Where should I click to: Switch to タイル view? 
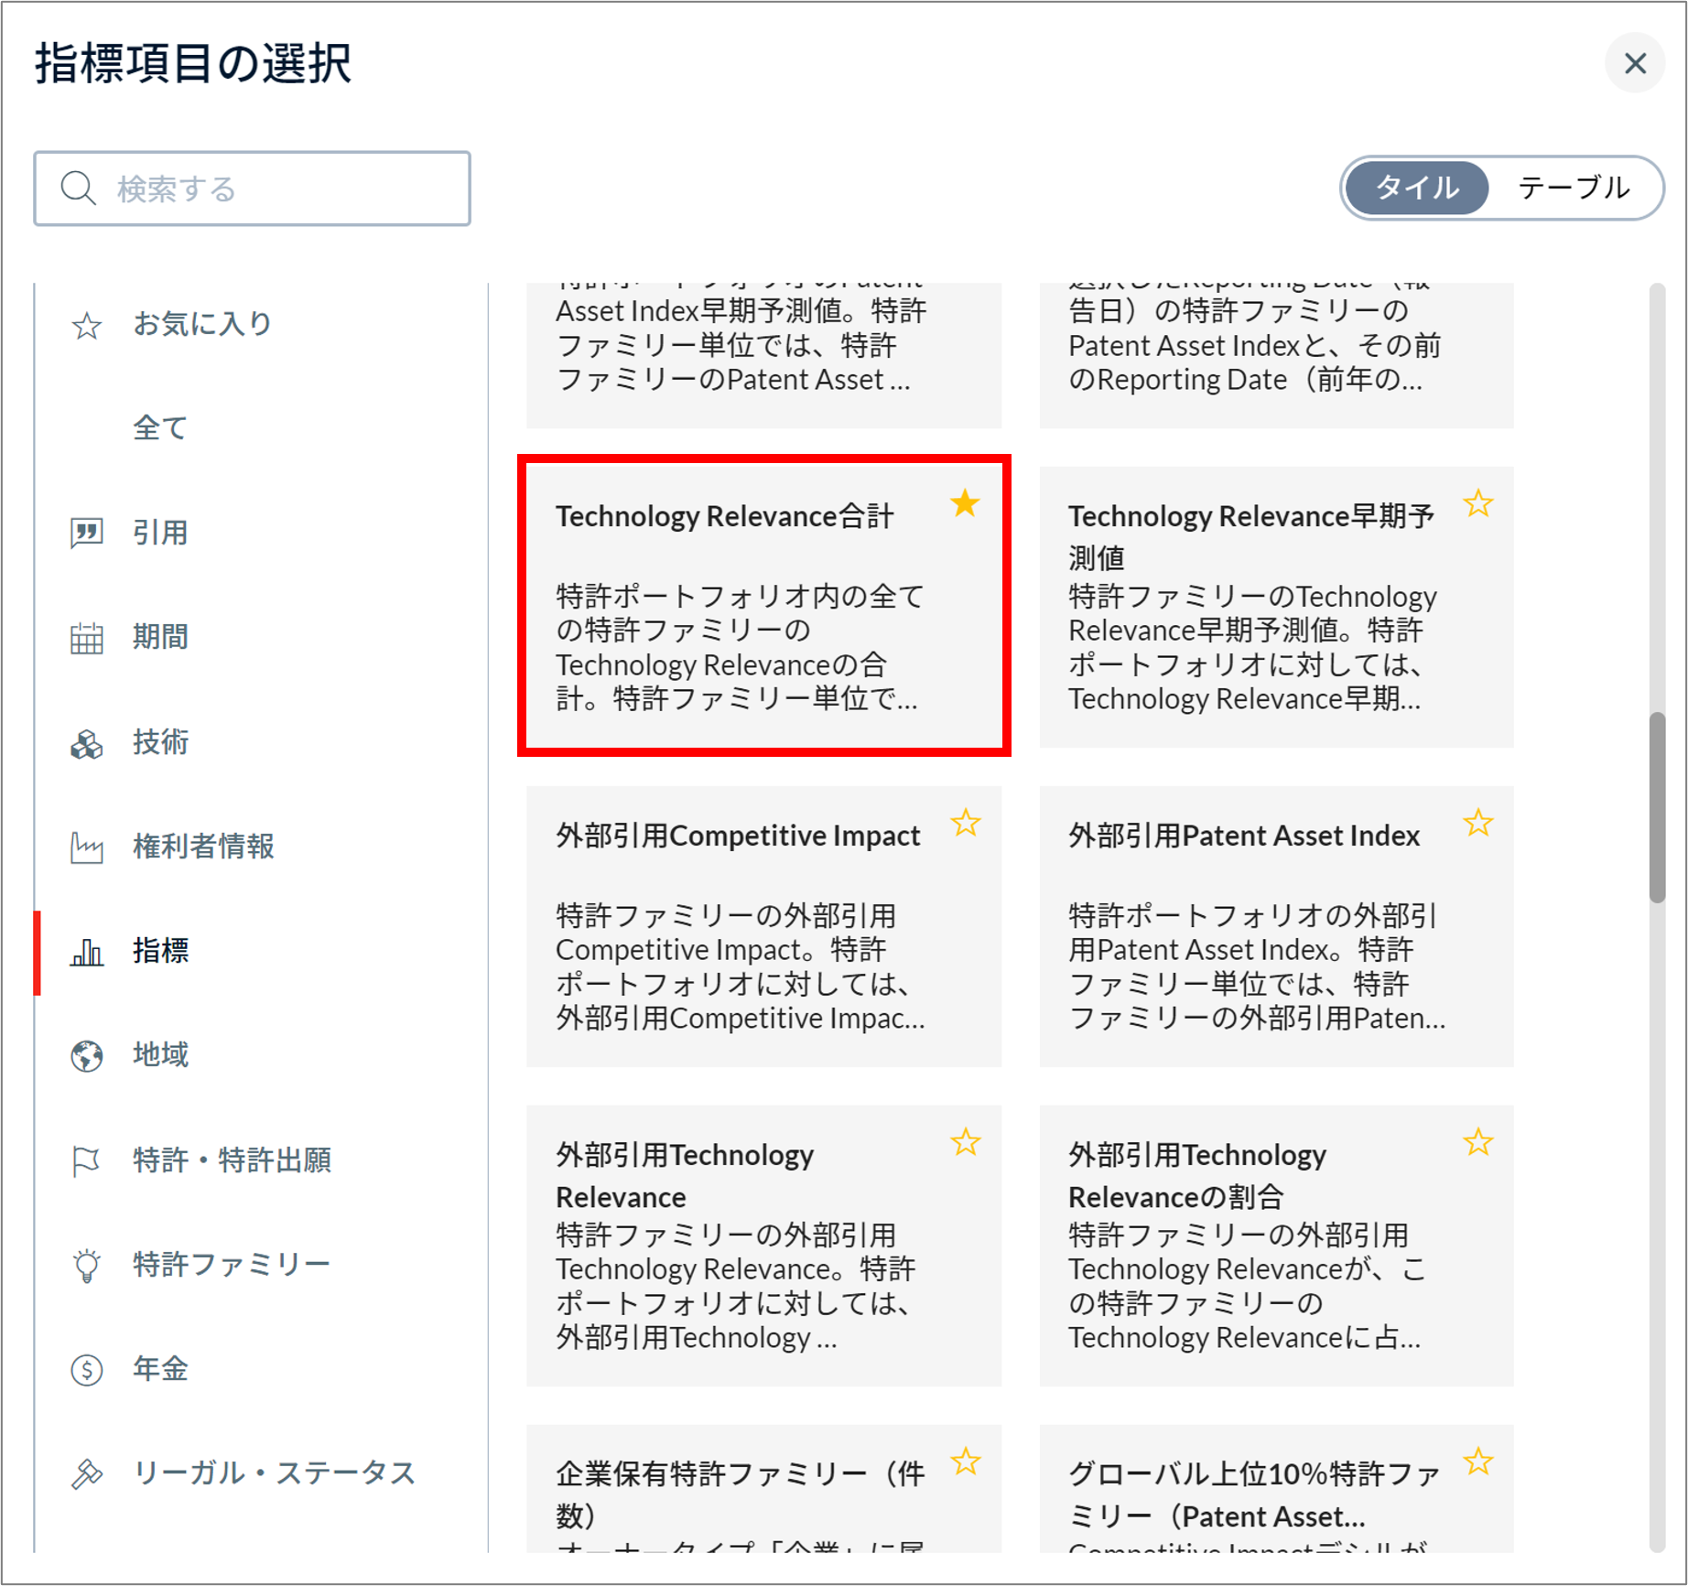pos(1416,188)
